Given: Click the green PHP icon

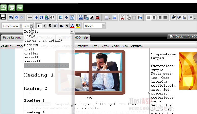Looking at the screenshot, I should click(20, 8).
